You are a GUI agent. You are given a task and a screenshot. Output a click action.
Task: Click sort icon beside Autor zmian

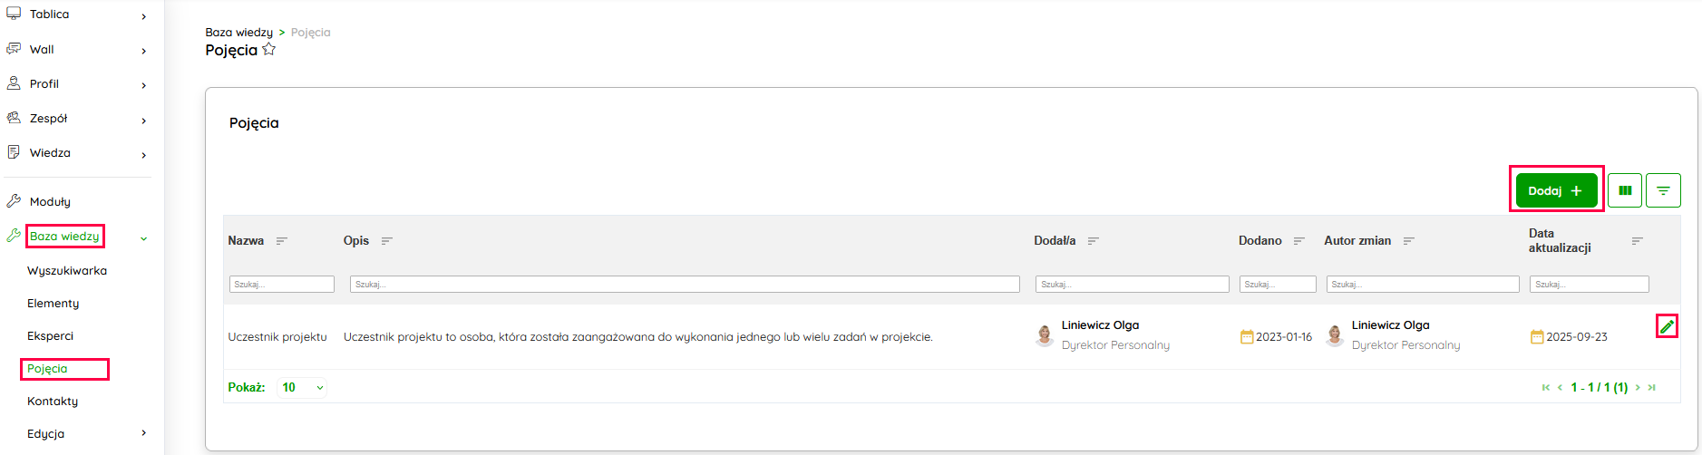pyautogui.click(x=1409, y=241)
